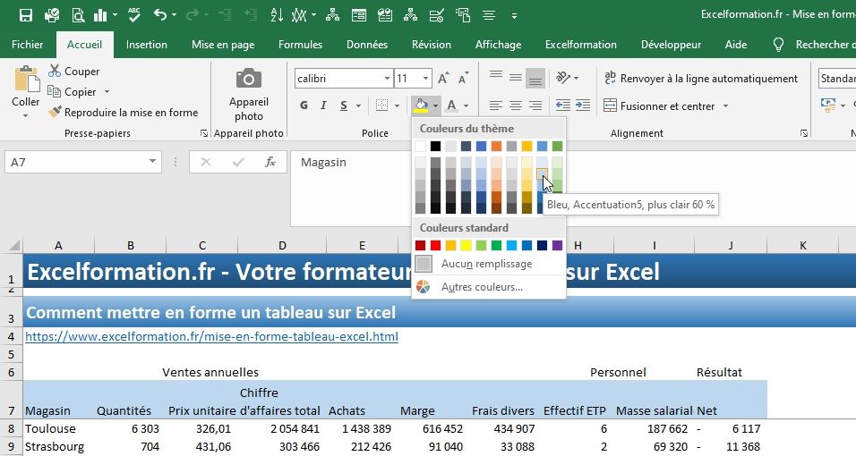Click the fill color paint bucket icon
This screenshot has height=456, width=856.
pyautogui.click(x=421, y=105)
